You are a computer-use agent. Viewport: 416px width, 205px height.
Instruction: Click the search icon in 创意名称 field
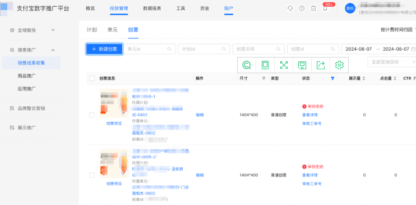[278, 49]
